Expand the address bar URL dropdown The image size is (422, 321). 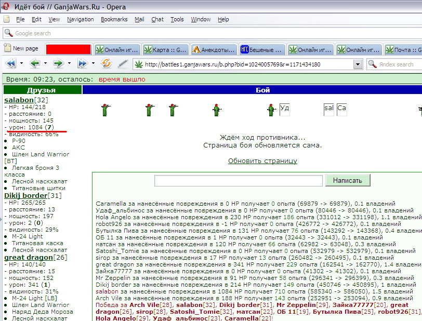pyautogui.click(x=358, y=64)
